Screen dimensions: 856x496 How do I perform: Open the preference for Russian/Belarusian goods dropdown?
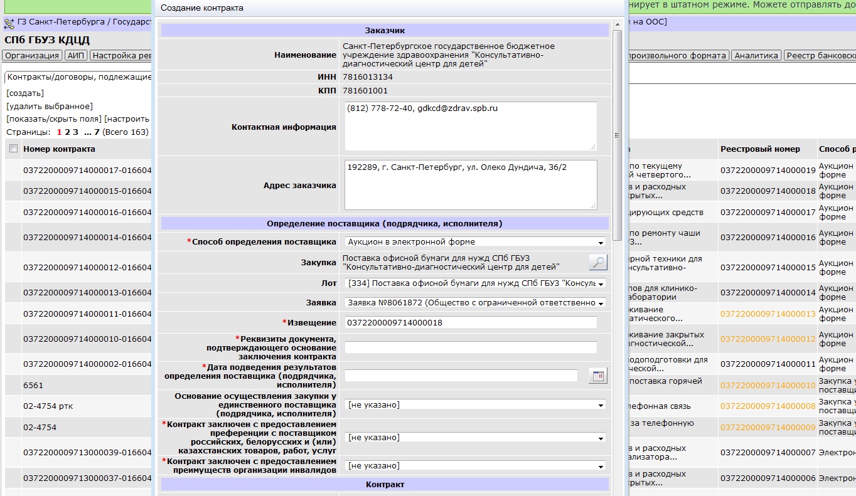pyautogui.click(x=475, y=437)
